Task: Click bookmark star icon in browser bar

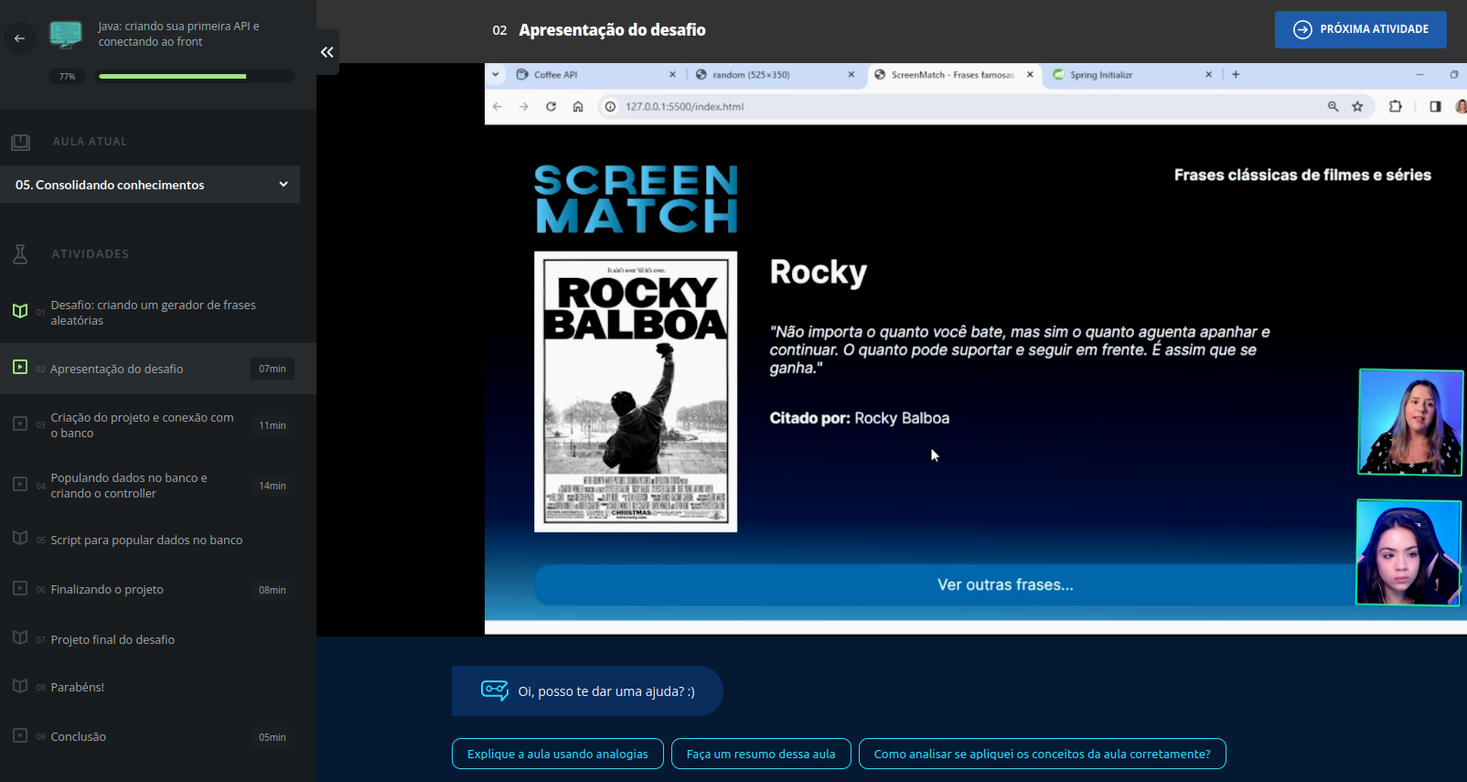Action: pyautogui.click(x=1358, y=107)
